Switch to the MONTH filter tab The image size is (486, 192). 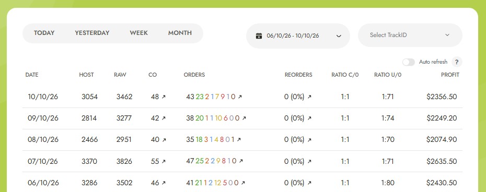tap(180, 33)
